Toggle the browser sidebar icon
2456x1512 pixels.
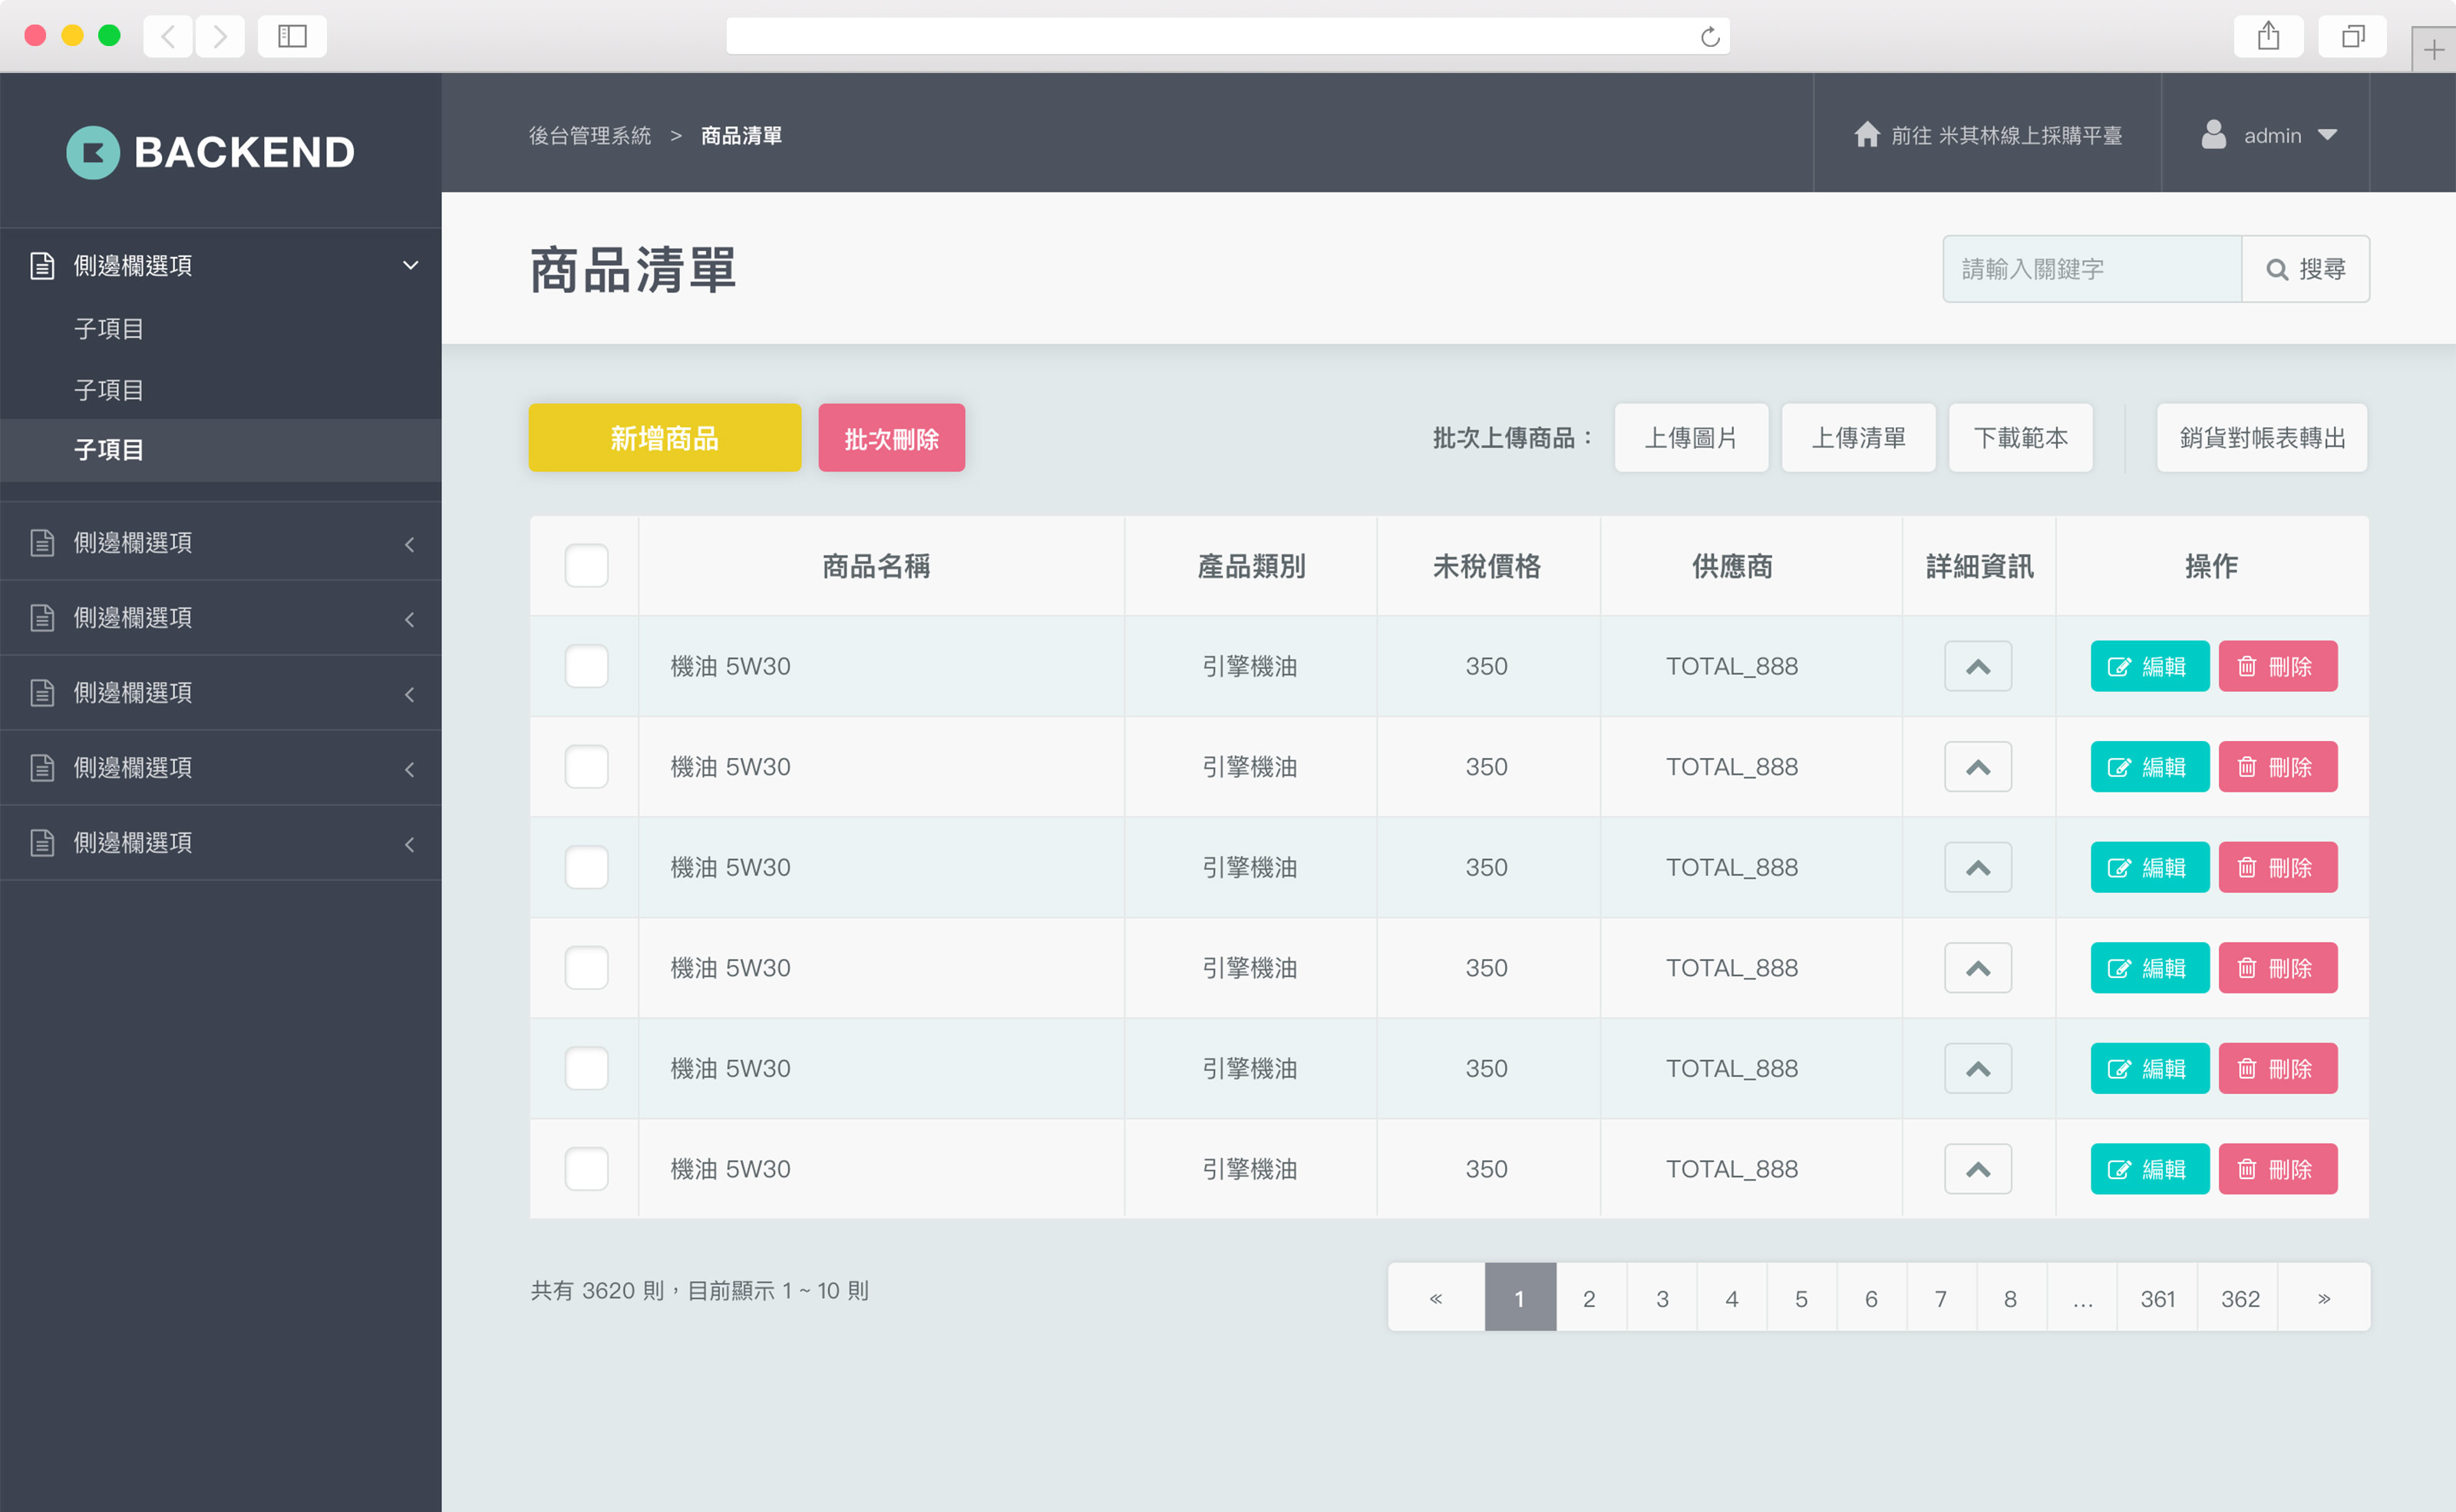pyautogui.click(x=291, y=37)
